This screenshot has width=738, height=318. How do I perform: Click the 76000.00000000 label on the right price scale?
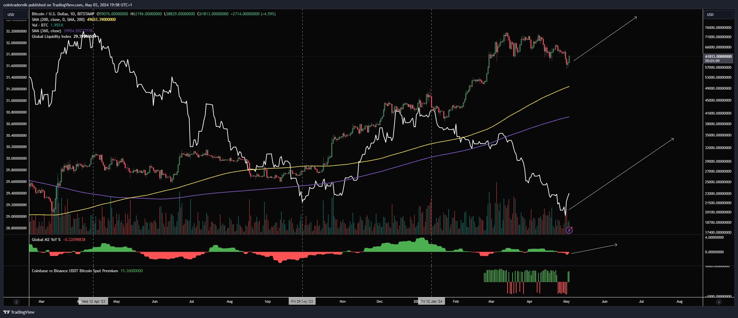[718, 28]
